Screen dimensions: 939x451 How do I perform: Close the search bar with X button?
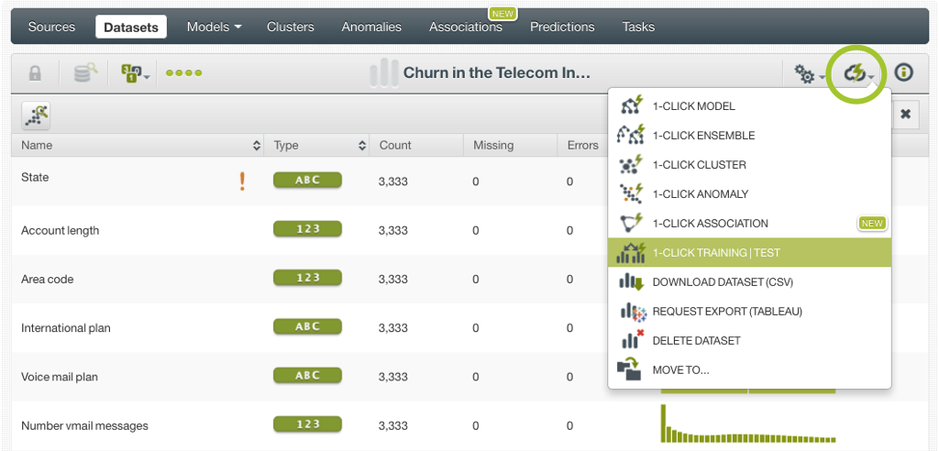coord(905,114)
